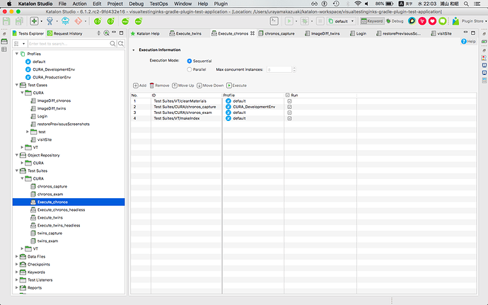Click the Remove button
The height and width of the screenshot is (305, 488).
click(159, 86)
